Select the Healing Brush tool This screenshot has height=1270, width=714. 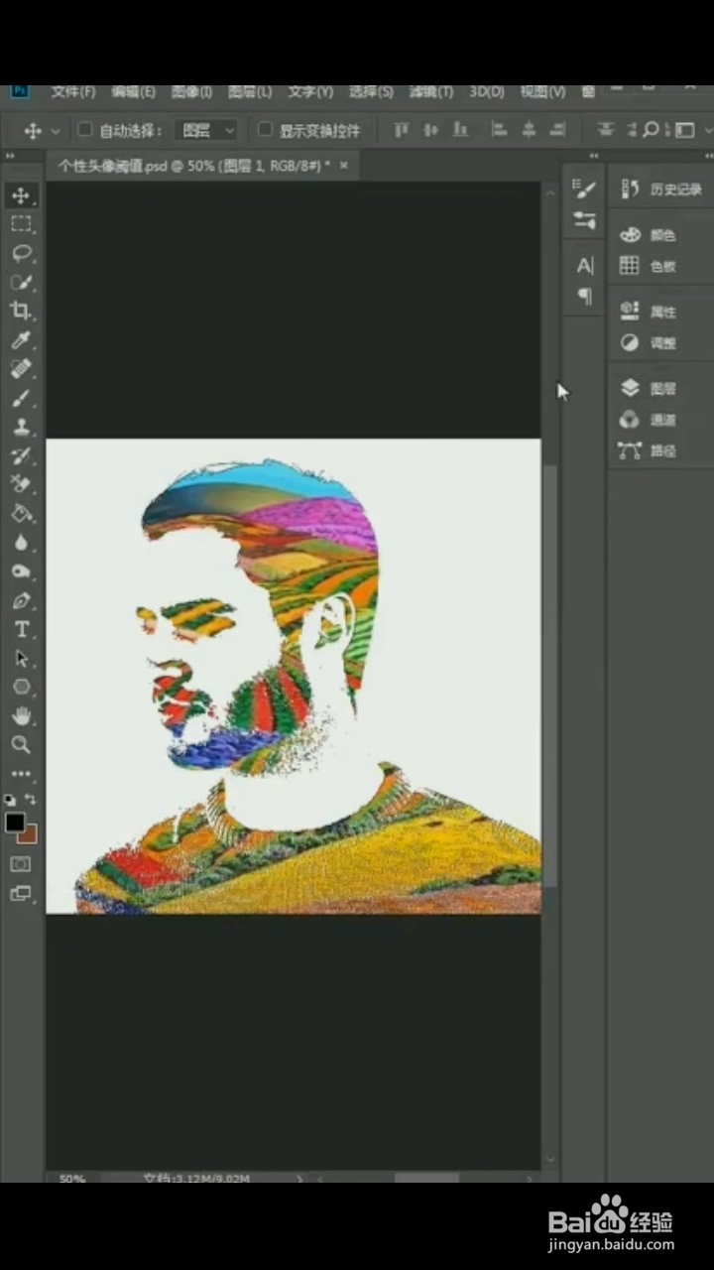point(21,369)
